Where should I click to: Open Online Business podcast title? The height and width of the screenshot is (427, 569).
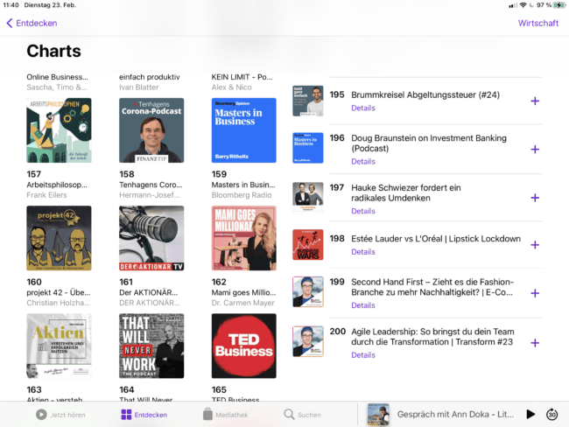coord(57,77)
